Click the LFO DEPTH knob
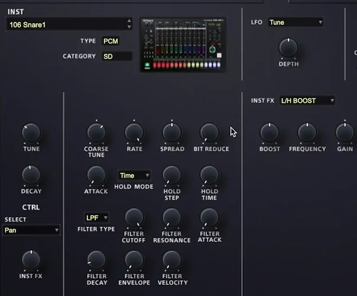357x296 pixels. (288, 47)
